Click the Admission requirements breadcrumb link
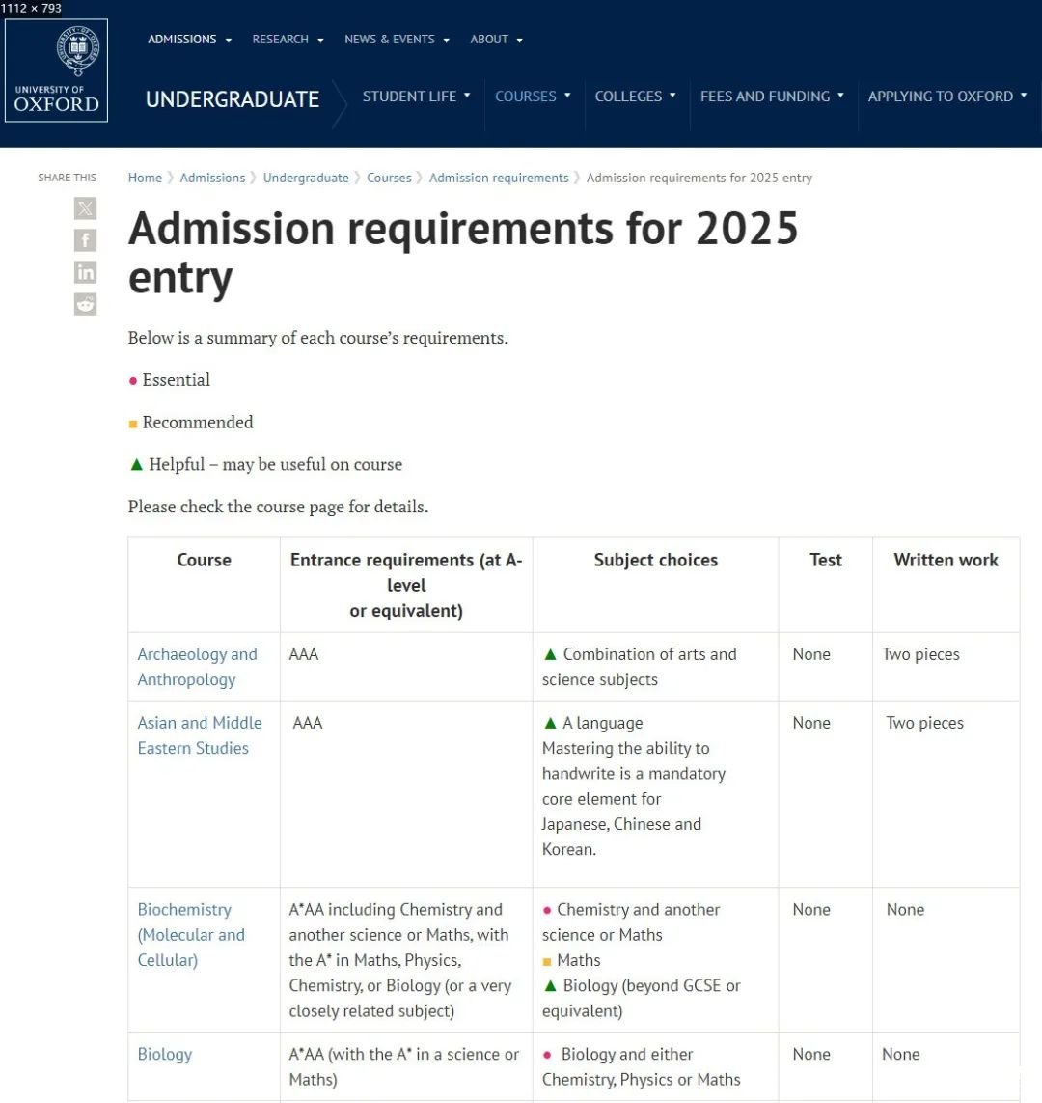 [499, 178]
